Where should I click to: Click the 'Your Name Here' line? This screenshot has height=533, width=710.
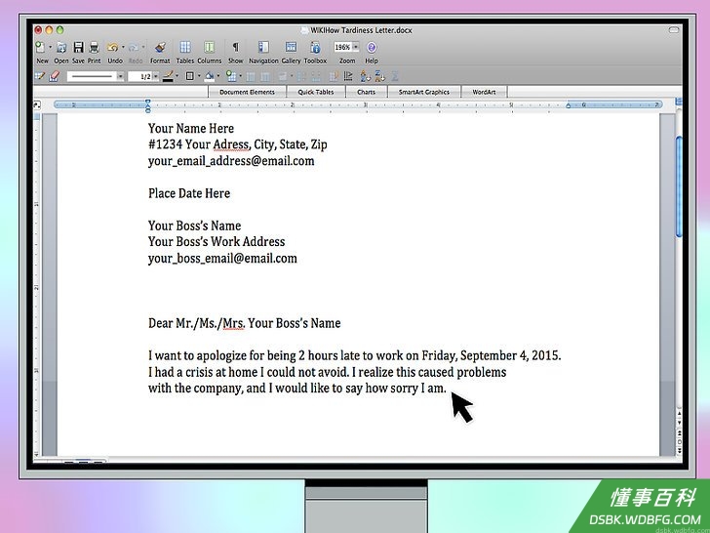190,128
